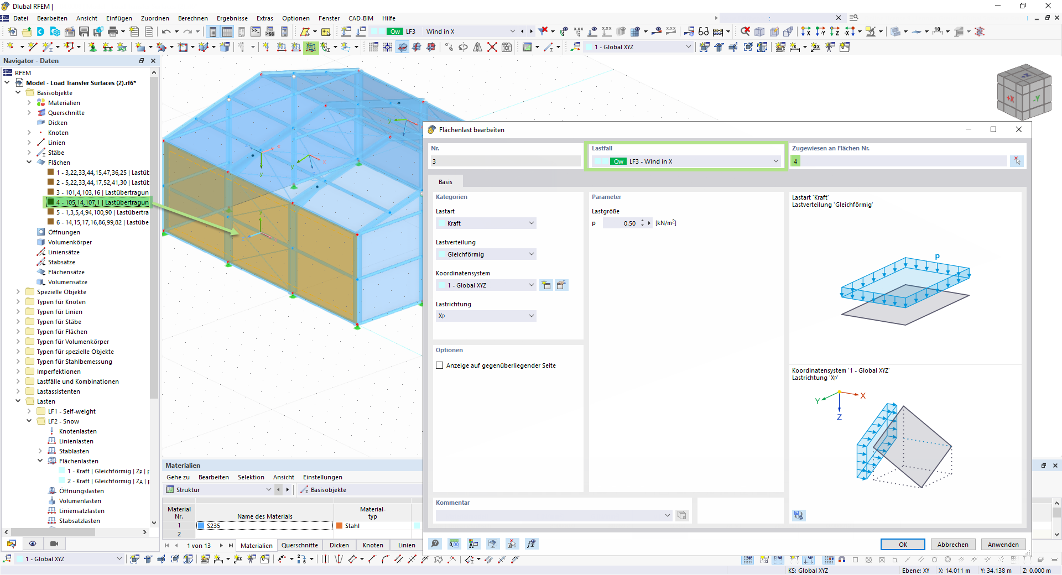Click OK in the Flächenlast dialog
Image resolution: width=1062 pixels, height=575 pixels.
903,545
